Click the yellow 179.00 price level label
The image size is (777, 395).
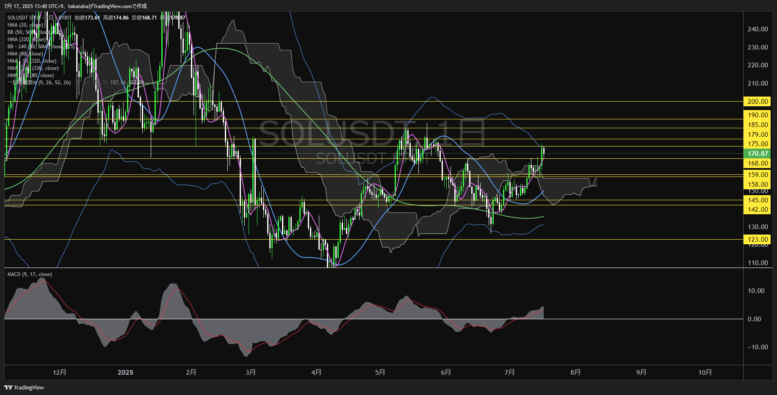758,135
